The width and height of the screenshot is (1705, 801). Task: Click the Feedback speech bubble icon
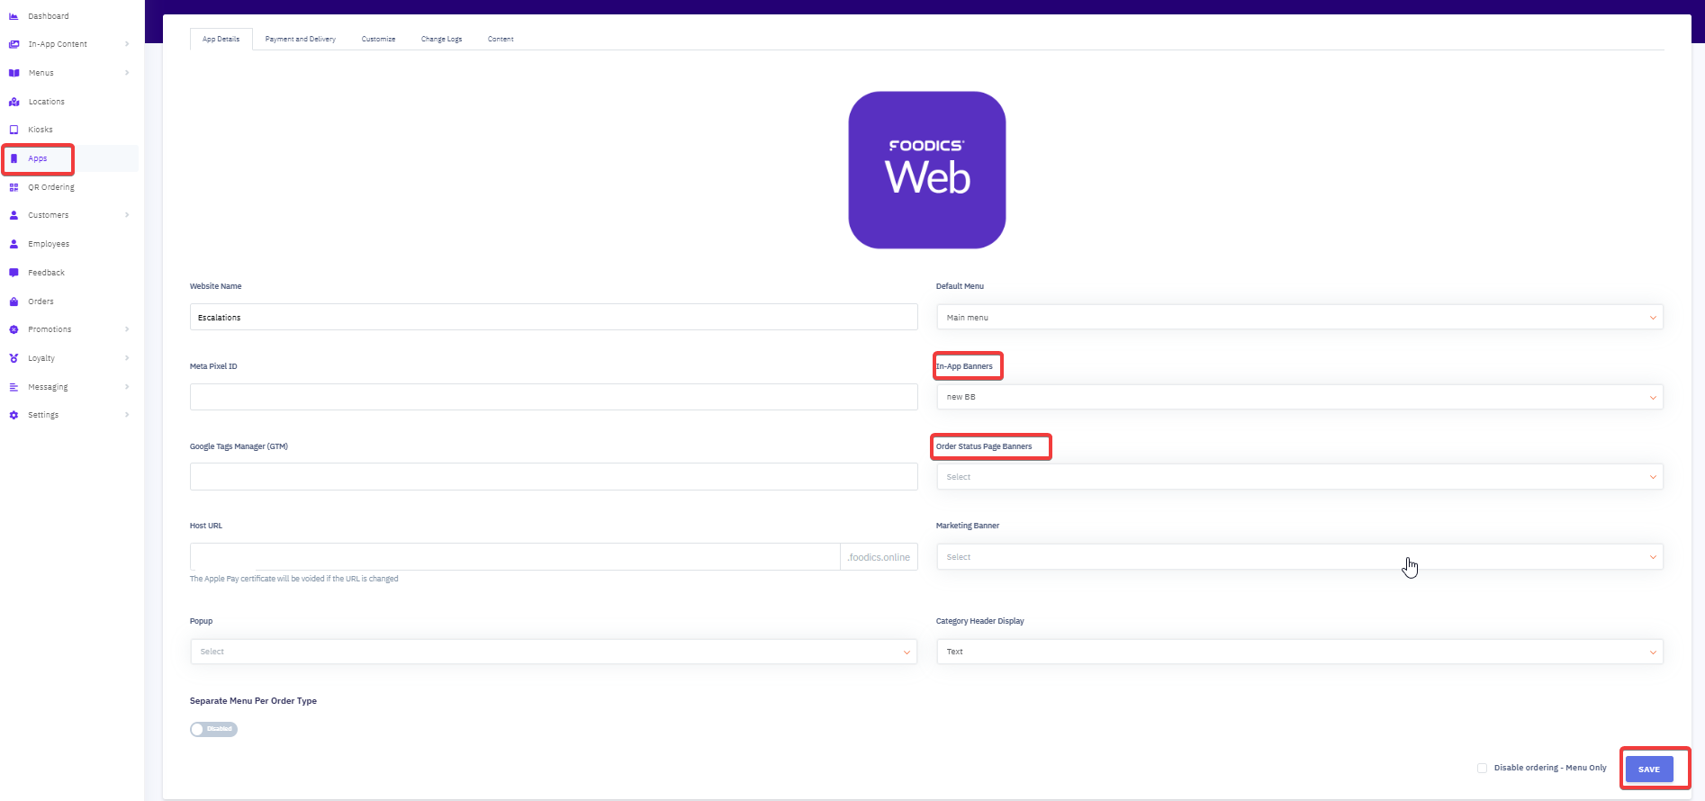point(14,273)
